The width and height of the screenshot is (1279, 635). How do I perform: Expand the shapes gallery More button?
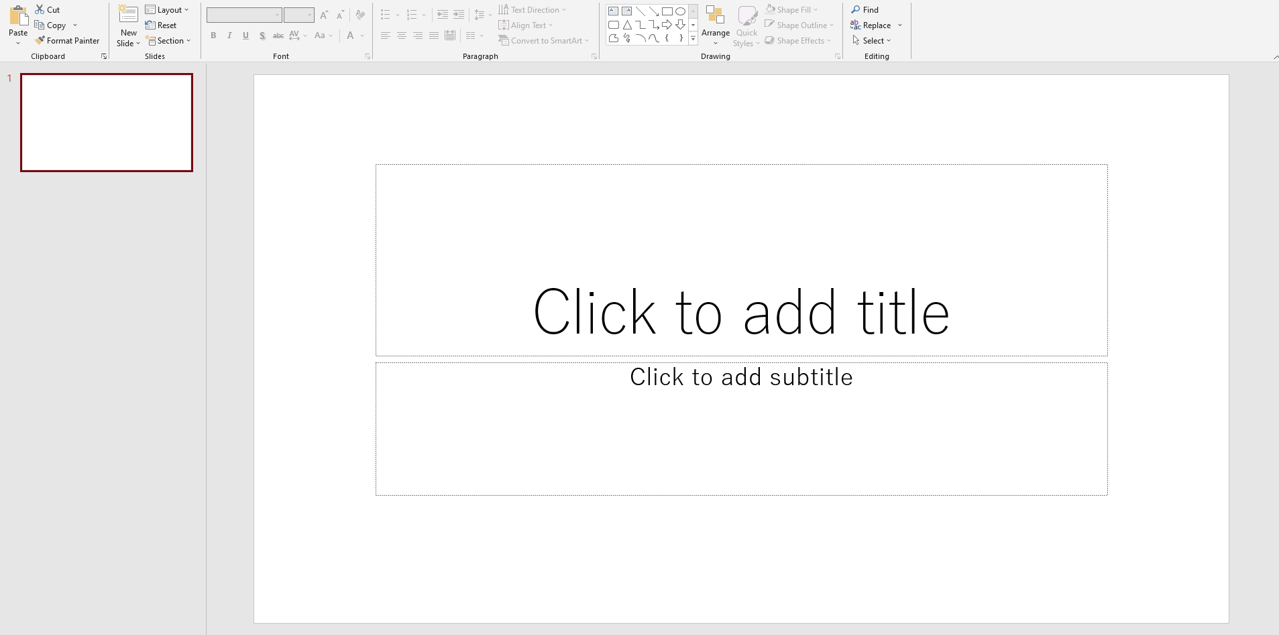pos(693,39)
